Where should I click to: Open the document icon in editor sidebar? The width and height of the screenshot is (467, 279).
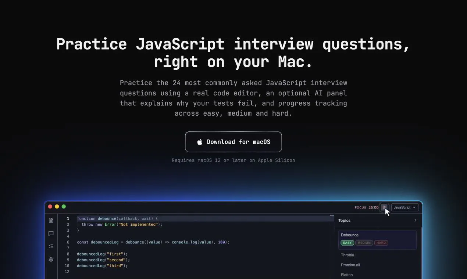51,220
